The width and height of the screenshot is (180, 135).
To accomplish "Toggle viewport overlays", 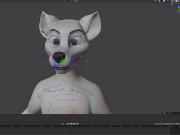I will click(x=164, y=1).
